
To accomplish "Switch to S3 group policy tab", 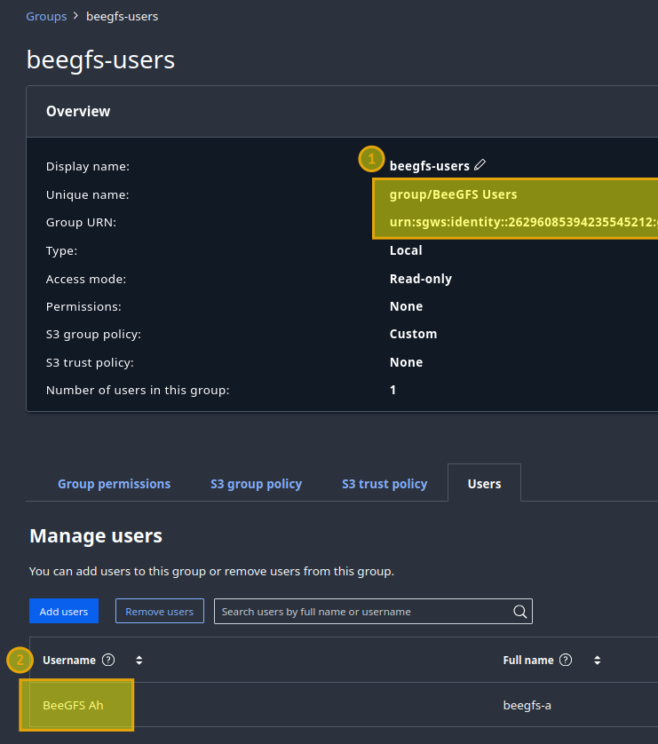I will 256,484.
